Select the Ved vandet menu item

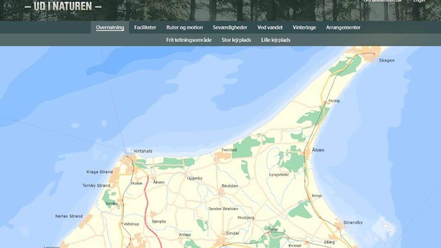click(270, 27)
